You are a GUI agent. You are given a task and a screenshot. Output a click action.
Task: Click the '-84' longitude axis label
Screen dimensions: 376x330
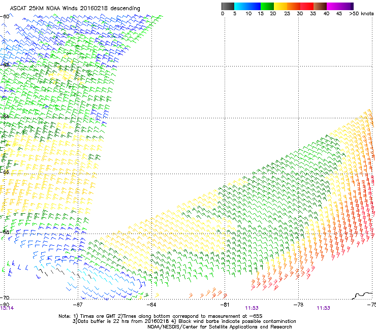coord(151,305)
